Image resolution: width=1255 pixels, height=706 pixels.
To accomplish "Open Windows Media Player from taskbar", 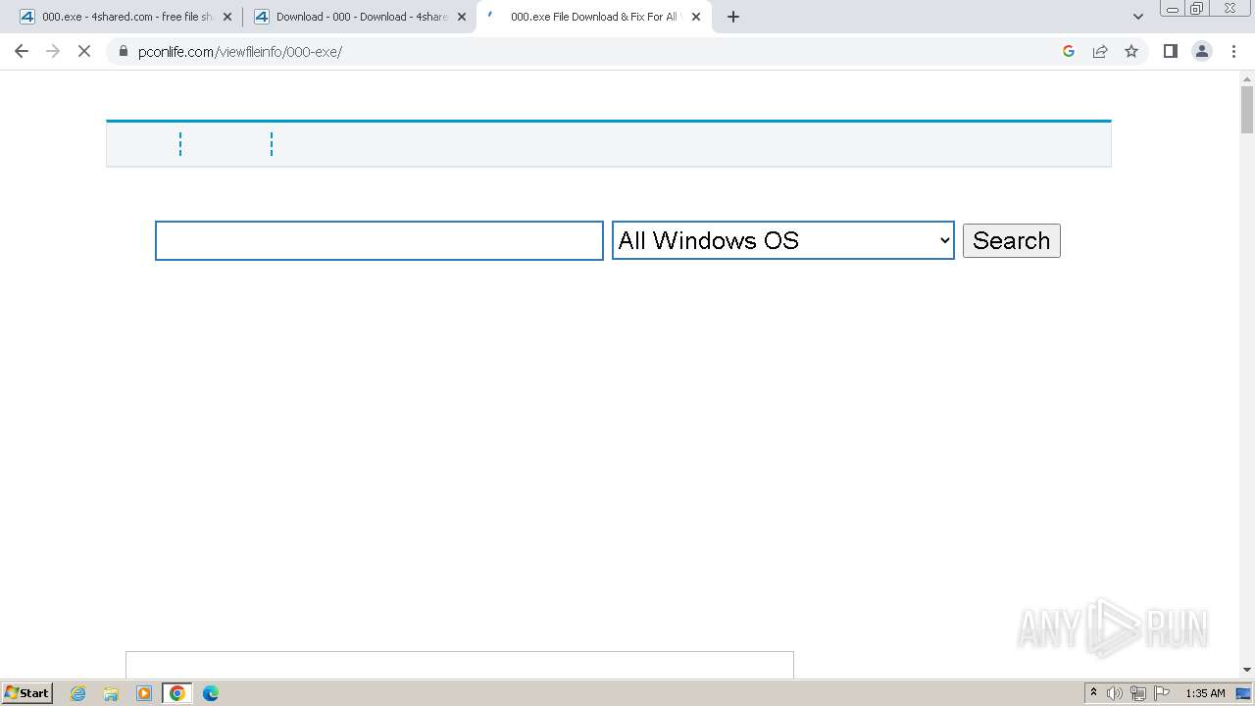I will [x=144, y=693].
